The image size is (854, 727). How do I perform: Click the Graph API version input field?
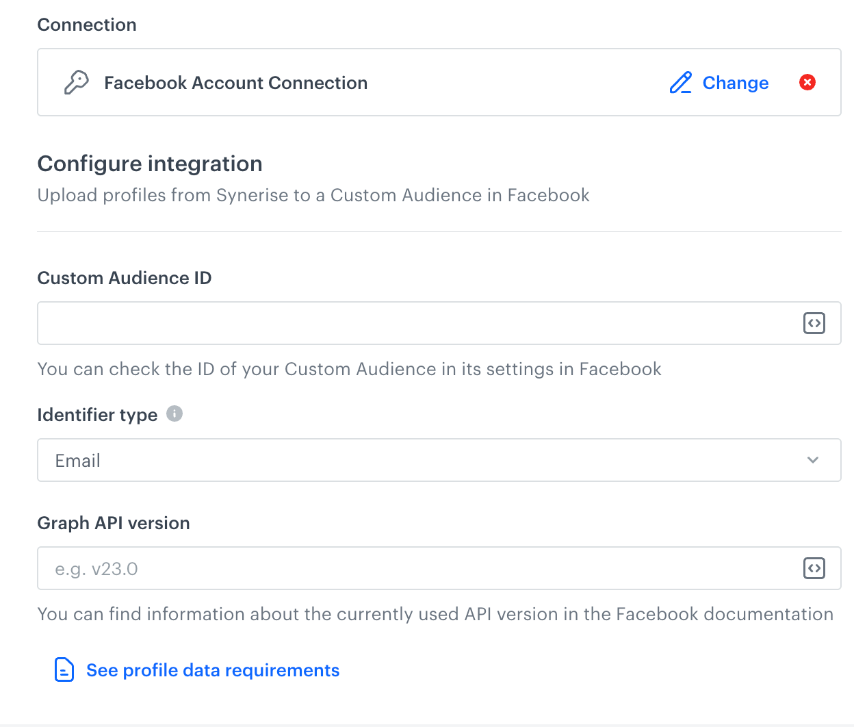pyautogui.click(x=439, y=568)
